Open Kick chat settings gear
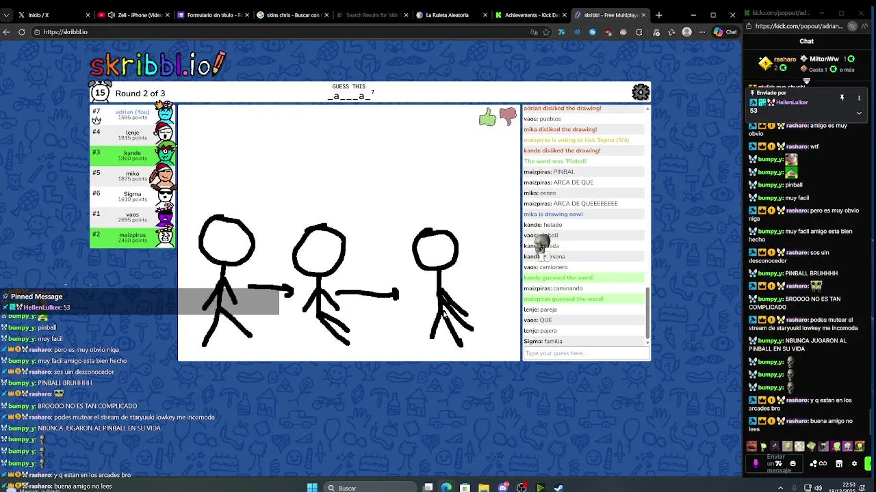 (854, 463)
